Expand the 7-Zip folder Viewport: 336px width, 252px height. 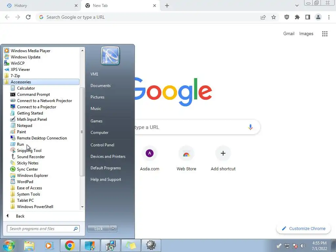tap(15, 76)
